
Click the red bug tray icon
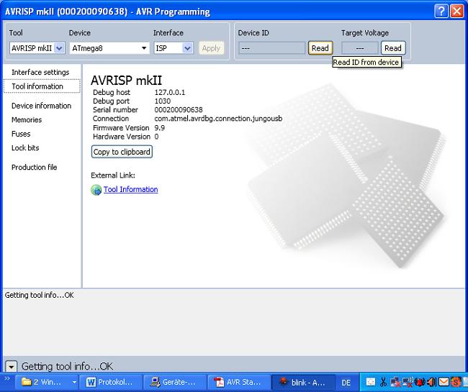coord(420,382)
